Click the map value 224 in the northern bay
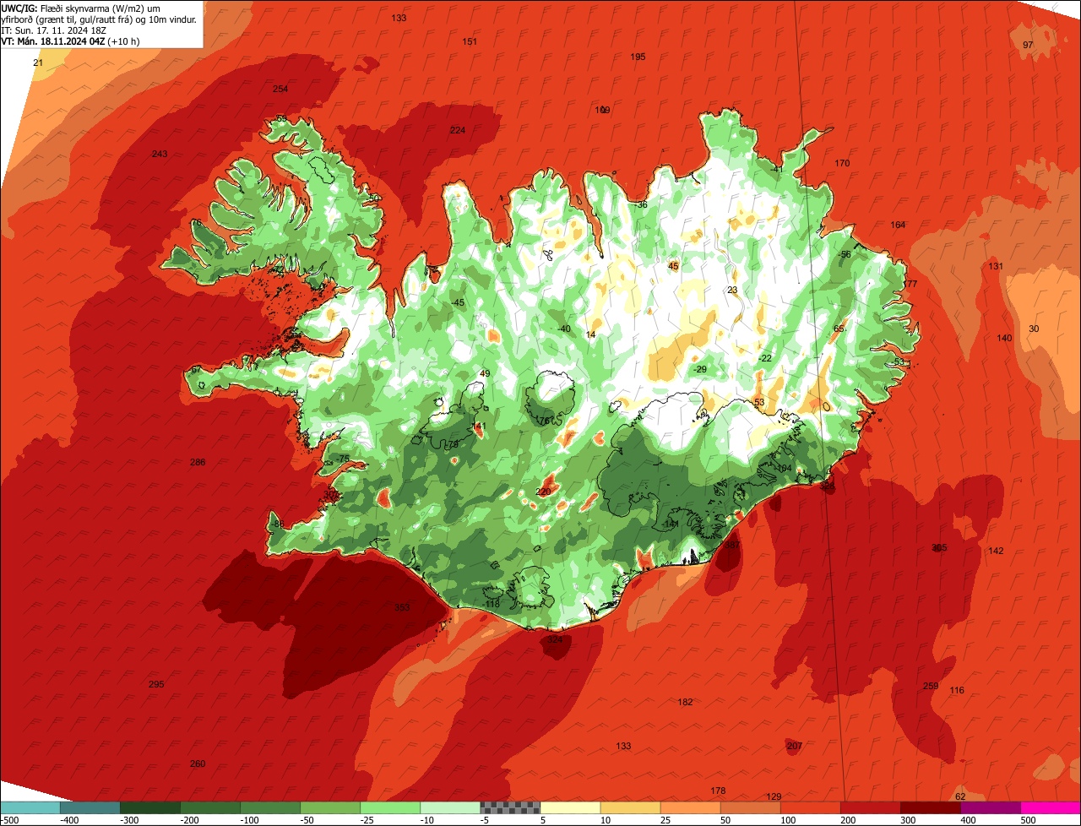The image size is (1081, 826). 458,130
